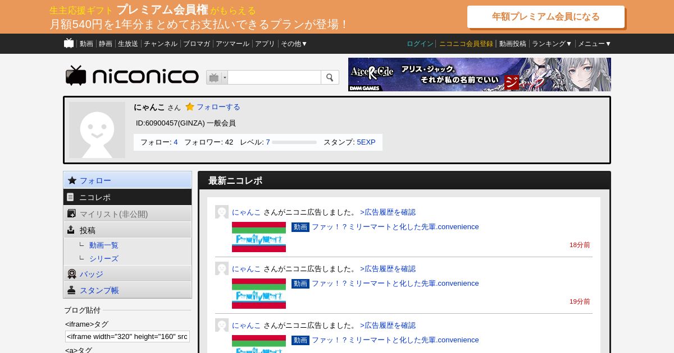Click the 投稿 upload icon in sidebar
Viewport: 674px width, 353px height.
click(71, 230)
